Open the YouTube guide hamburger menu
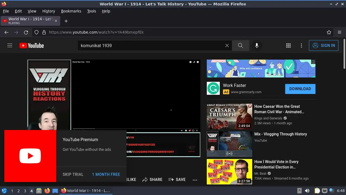The image size is (346, 195). pos(10,45)
